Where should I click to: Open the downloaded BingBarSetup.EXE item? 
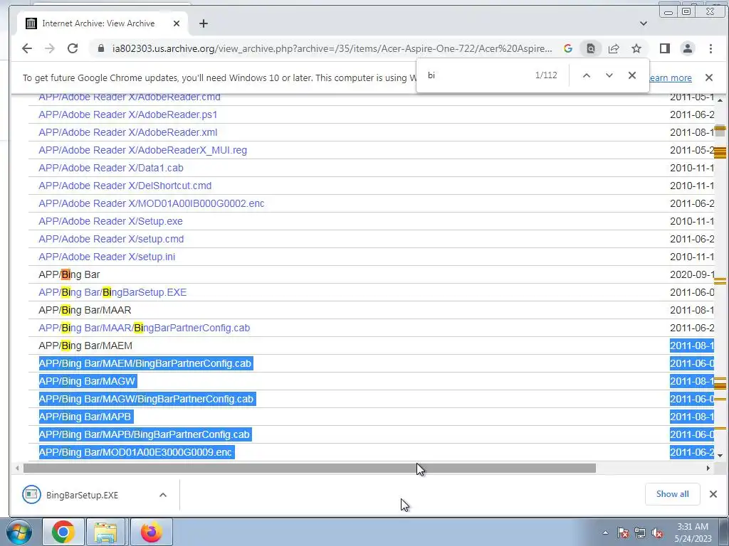click(x=82, y=495)
